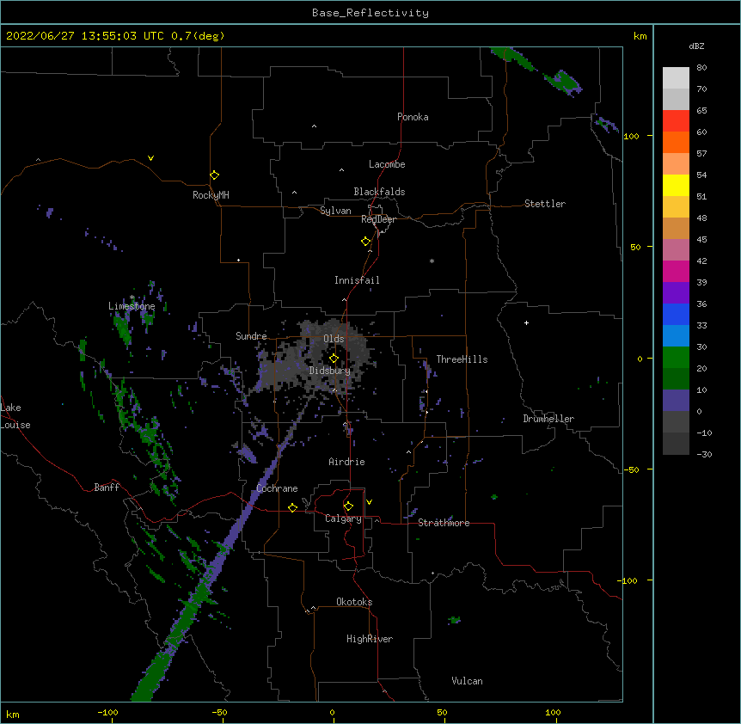Click the Innisfail label
Image resolution: width=741 pixels, height=724 pixels.
point(357,280)
